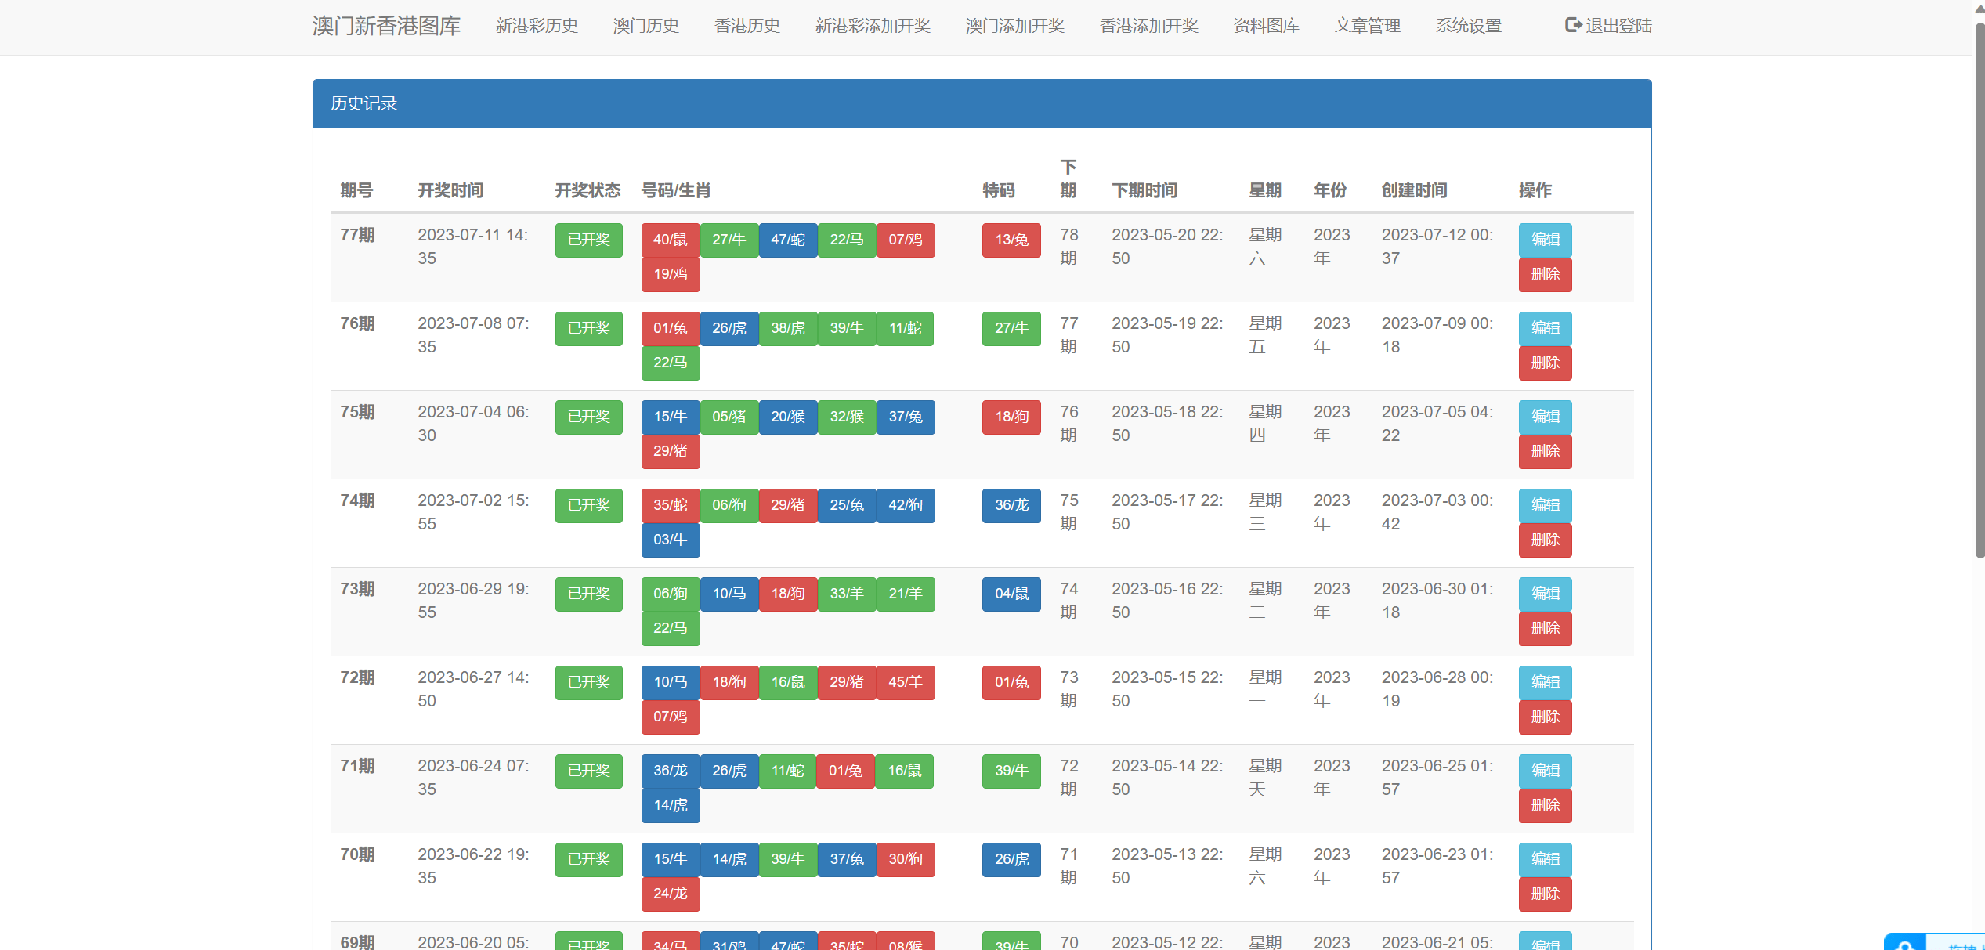Click 已开奖 status badge of 76期
Viewport: 1985px width, 950px height.
[x=588, y=328]
